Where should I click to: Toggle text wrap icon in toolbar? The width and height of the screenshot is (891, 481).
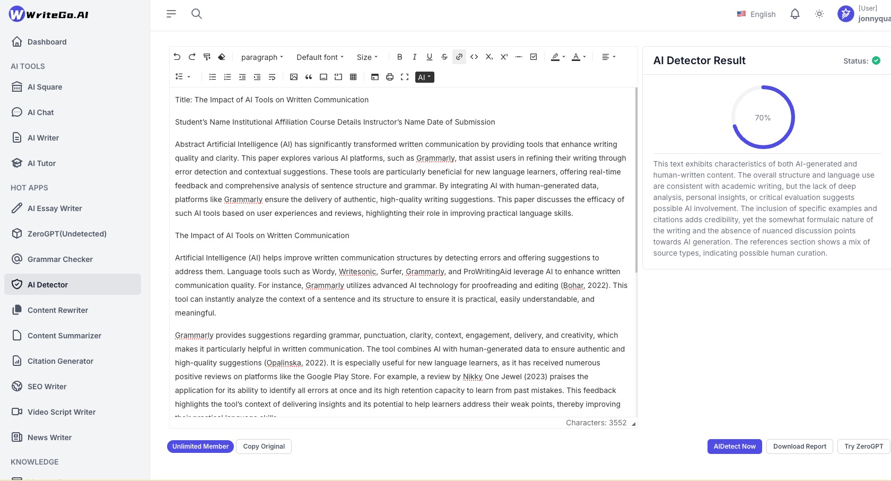[x=272, y=77]
